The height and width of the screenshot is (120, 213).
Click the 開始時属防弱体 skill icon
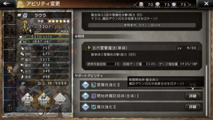(x=93, y=96)
